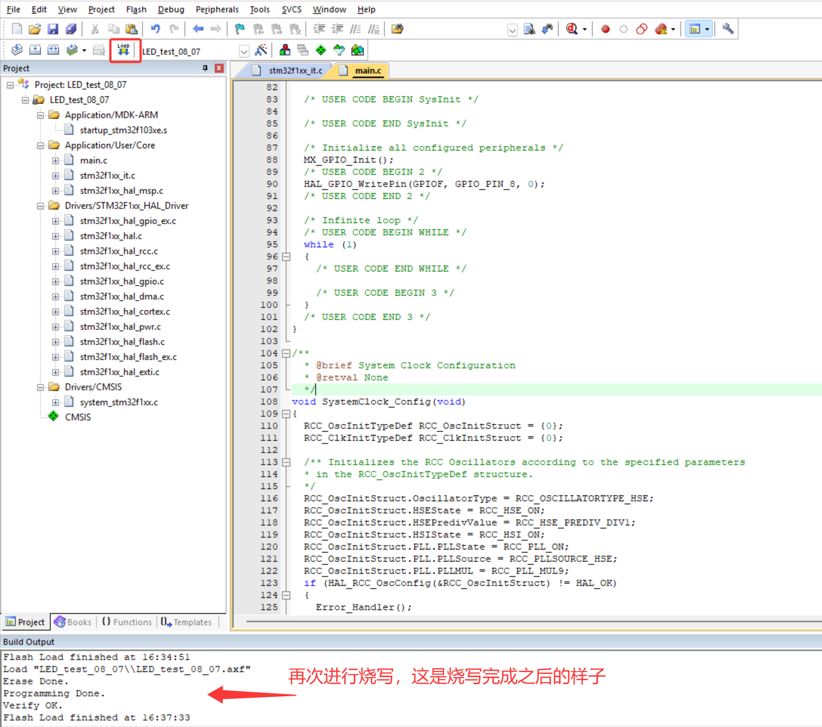The height and width of the screenshot is (727, 822).
Task: Open File Extensions and Books with the colored blocks icon
Action: tap(285, 50)
